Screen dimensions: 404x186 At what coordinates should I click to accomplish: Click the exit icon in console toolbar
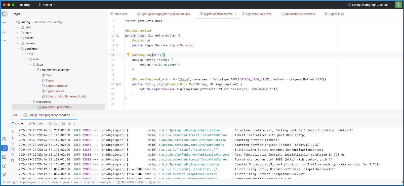click(x=69, y=123)
